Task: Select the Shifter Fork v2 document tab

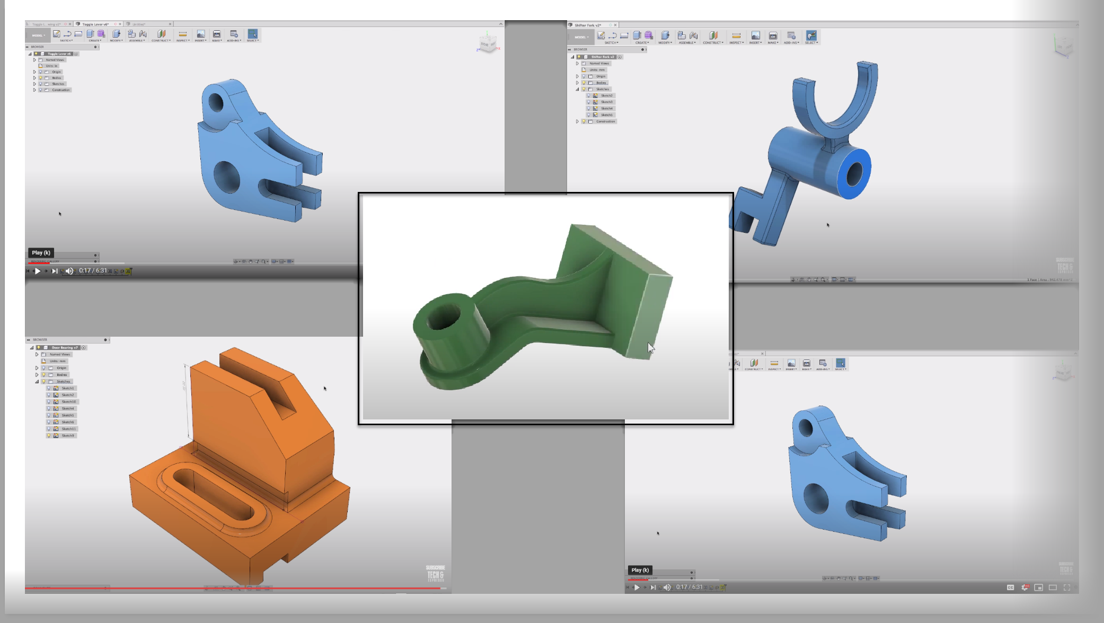Action: point(587,25)
